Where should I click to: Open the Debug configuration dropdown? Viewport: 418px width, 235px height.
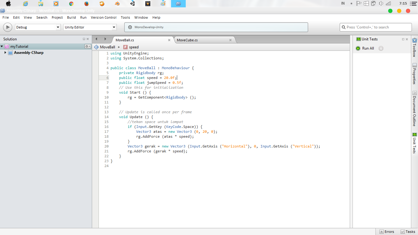pos(58,27)
